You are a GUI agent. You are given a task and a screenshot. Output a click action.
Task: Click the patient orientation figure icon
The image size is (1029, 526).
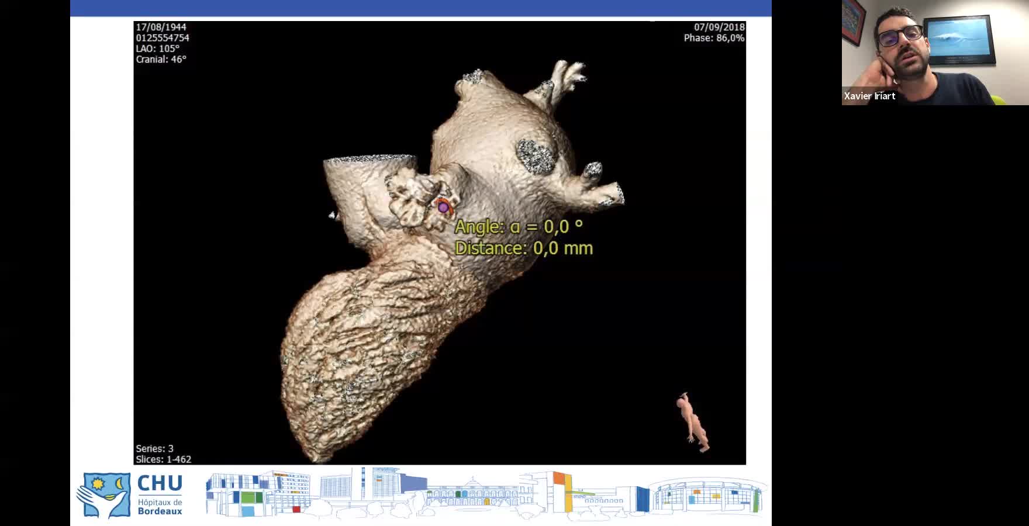[x=693, y=422]
